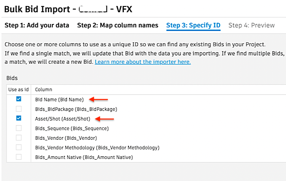286x181 pixels.
Task: Enable Bids_Vendor Methodology id checkbox
Action: pos(19,147)
